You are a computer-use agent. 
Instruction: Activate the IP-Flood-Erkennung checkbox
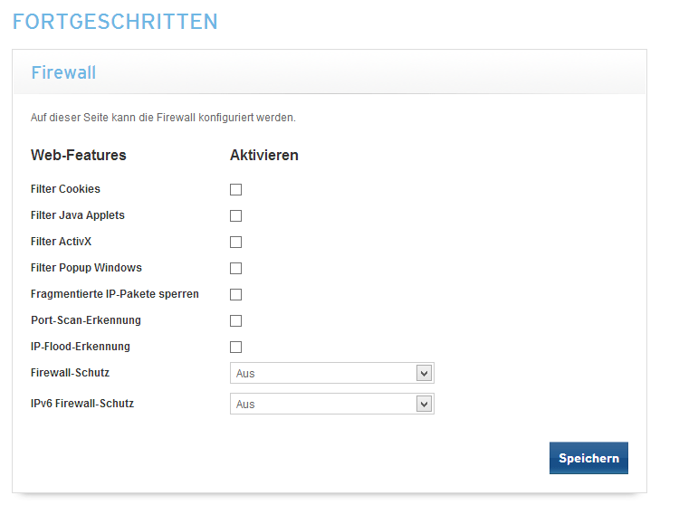(x=235, y=348)
